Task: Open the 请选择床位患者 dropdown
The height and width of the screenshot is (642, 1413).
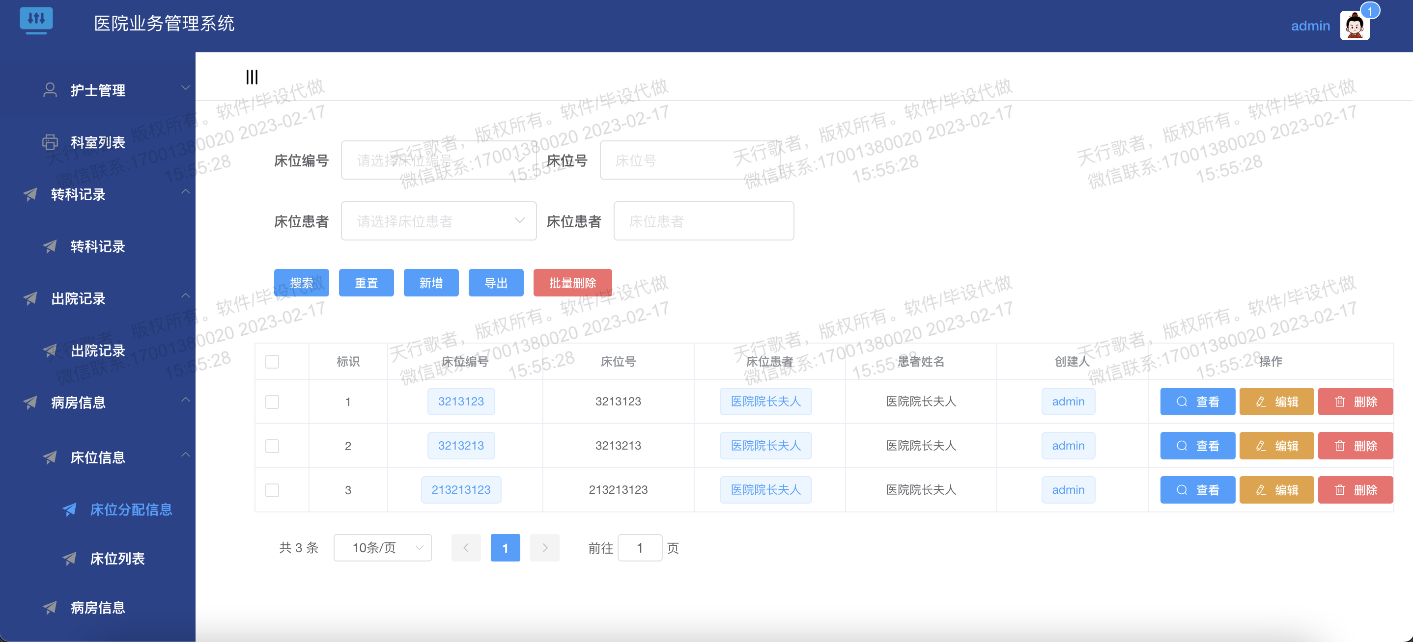Action: click(438, 221)
